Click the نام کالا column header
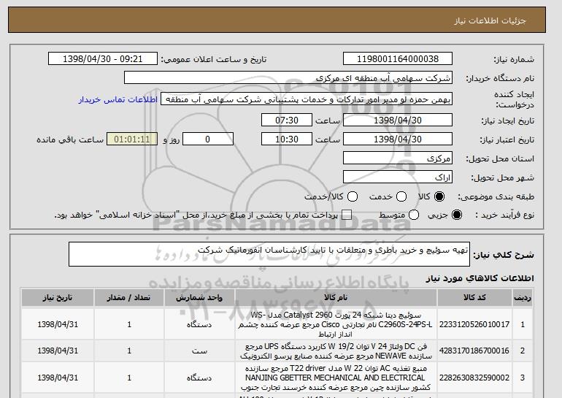Screen dimensions: 562x398 [x=336, y=298]
